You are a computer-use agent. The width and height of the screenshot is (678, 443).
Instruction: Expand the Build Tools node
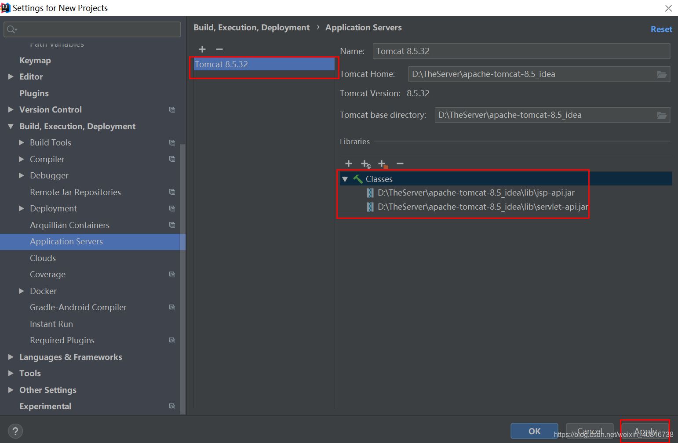[21, 142]
